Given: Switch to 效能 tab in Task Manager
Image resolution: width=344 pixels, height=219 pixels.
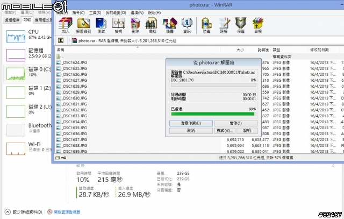Looking at the screenshot, I should pyautogui.click(x=27, y=20).
